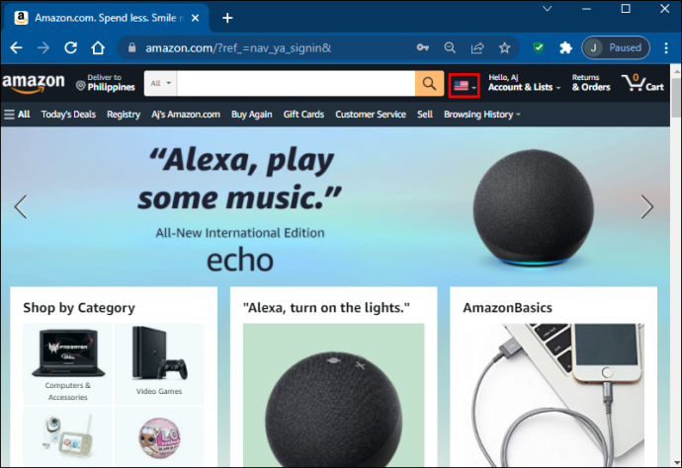Click 'All-New International Edition' text
The width and height of the screenshot is (682, 468).
(240, 233)
